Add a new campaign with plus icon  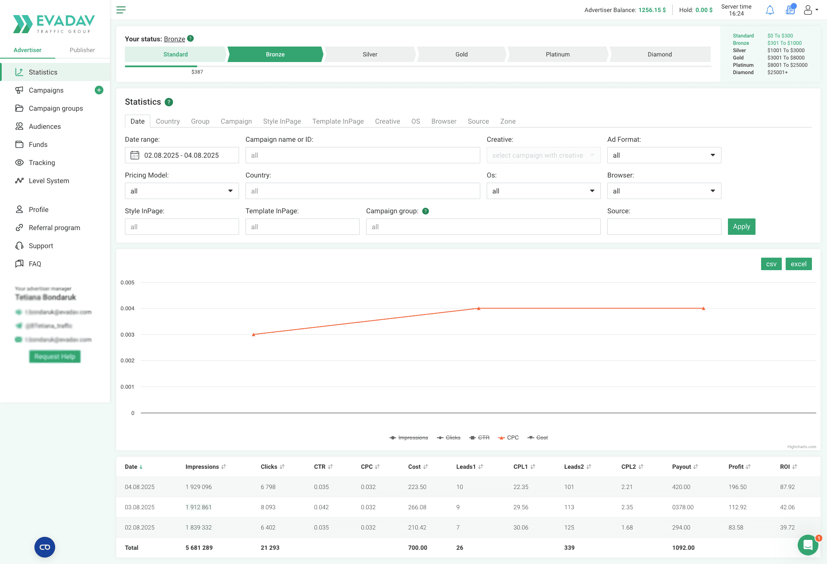tap(99, 90)
